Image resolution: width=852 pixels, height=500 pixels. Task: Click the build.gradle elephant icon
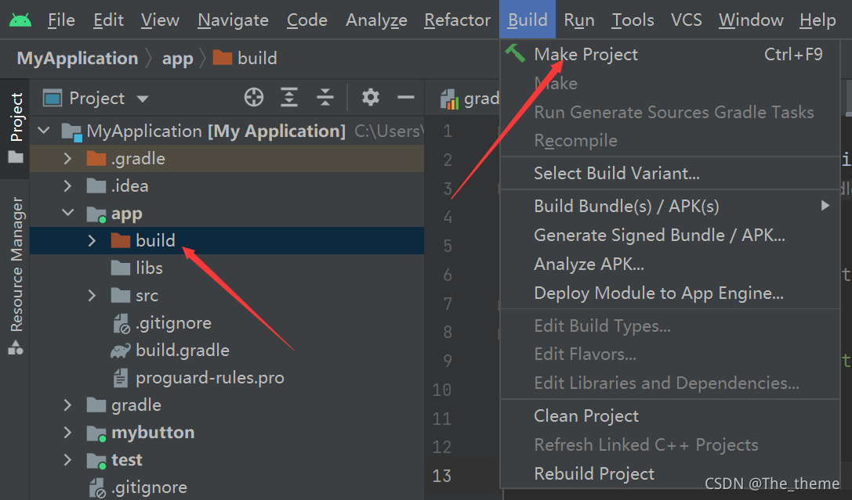(x=121, y=351)
